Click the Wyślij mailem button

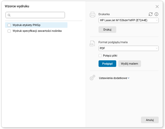point(129,64)
